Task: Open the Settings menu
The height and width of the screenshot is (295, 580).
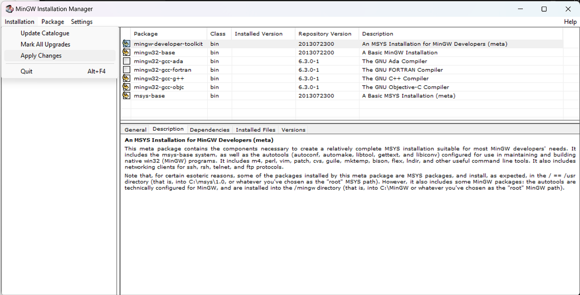Action: (x=82, y=21)
